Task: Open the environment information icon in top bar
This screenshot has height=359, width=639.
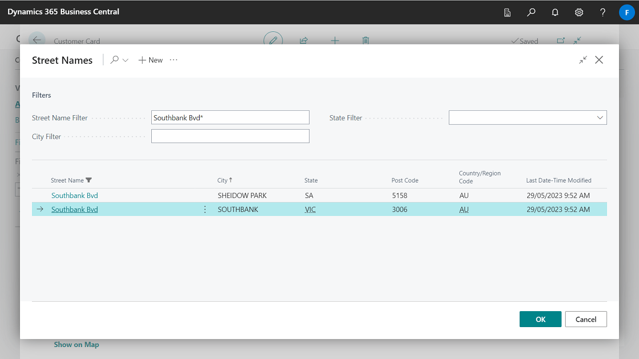Action: coord(507,12)
